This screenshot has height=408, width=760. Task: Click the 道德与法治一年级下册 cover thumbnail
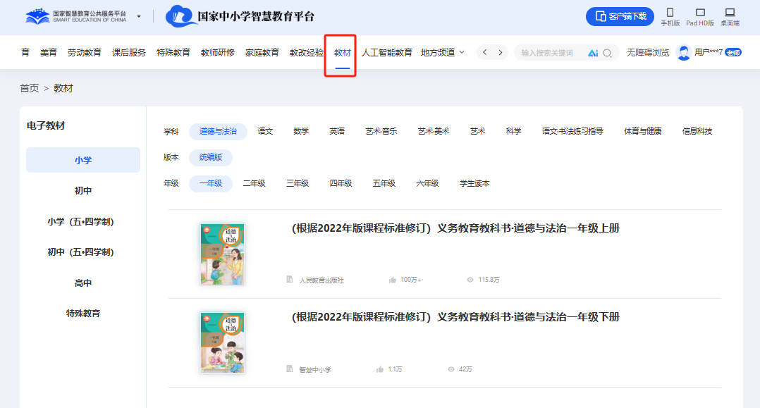223,342
